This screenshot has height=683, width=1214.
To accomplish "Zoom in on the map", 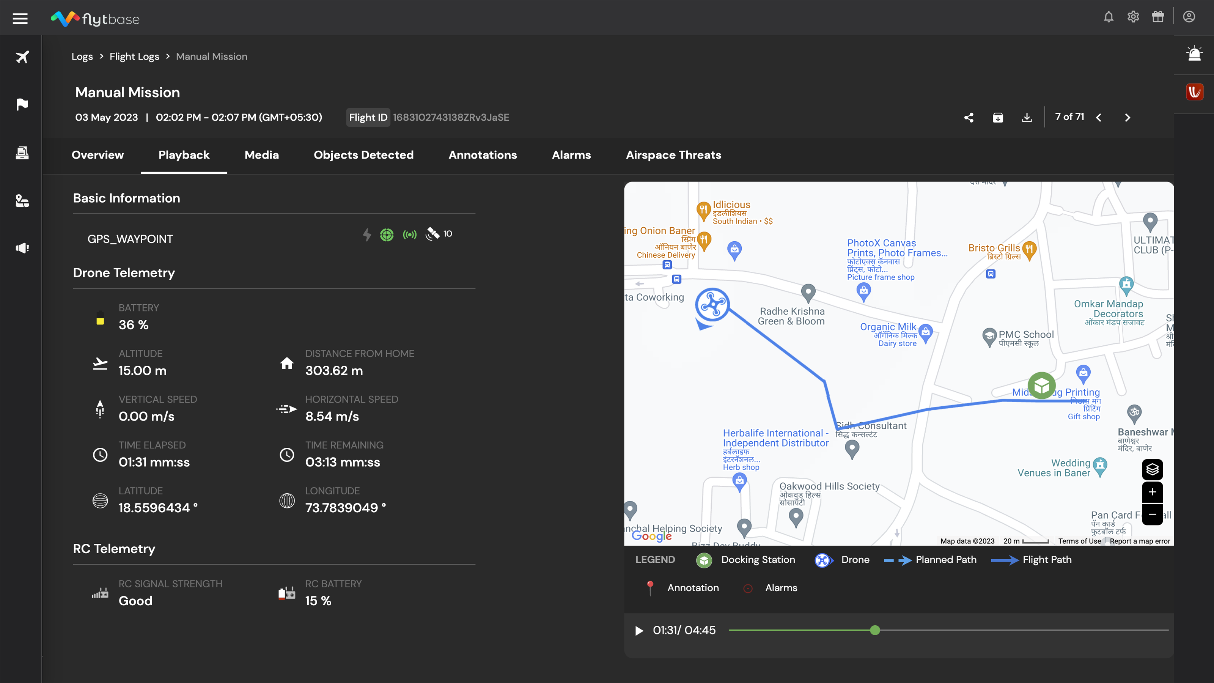I will tap(1152, 492).
